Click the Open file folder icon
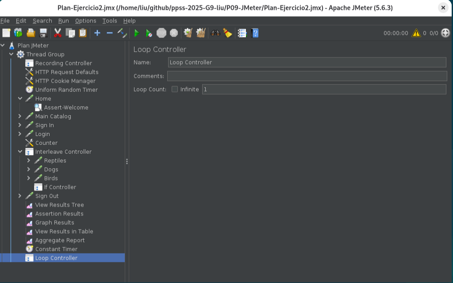 point(31,33)
